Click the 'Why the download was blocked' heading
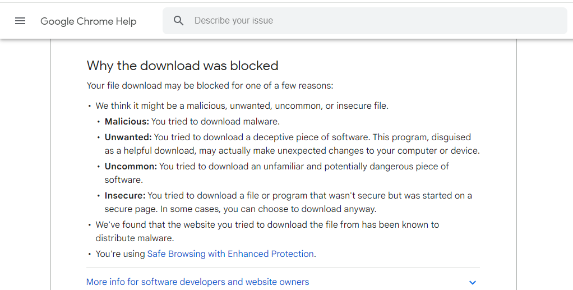The image size is (573, 290). pyautogui.click(x=182, y=66)
